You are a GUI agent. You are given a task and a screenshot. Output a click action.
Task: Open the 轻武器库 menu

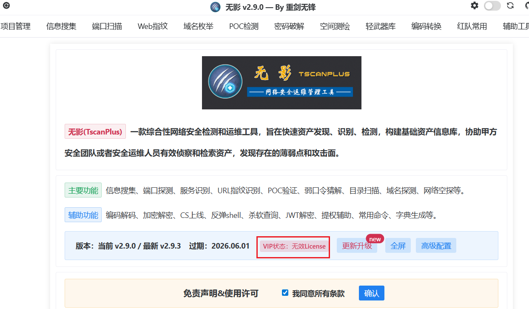[x=381, y=26]
